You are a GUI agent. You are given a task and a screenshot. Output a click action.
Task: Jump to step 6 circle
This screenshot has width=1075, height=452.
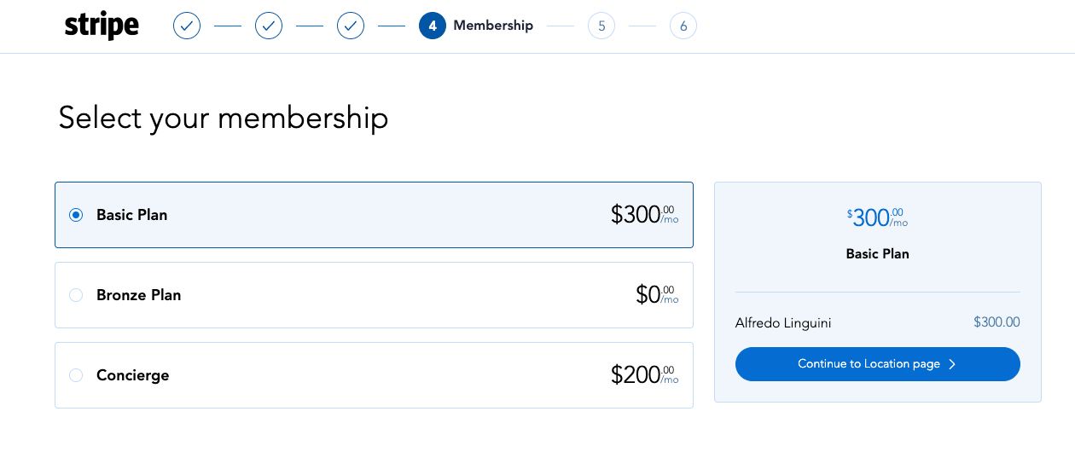[683, 26]
